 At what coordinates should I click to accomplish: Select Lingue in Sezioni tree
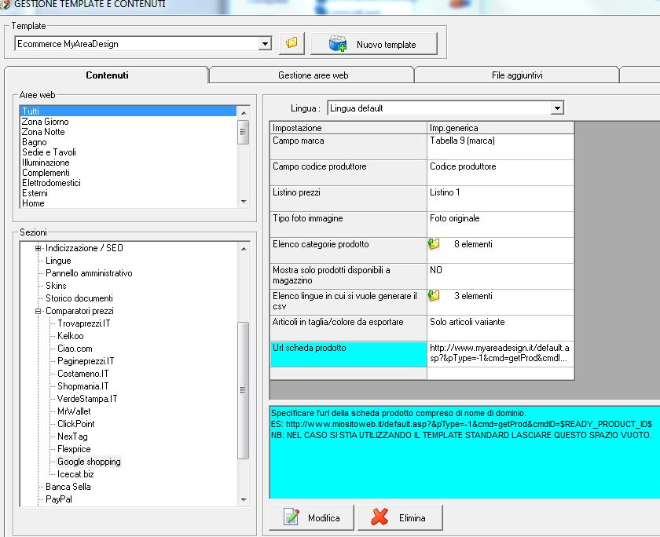(58, 261)
